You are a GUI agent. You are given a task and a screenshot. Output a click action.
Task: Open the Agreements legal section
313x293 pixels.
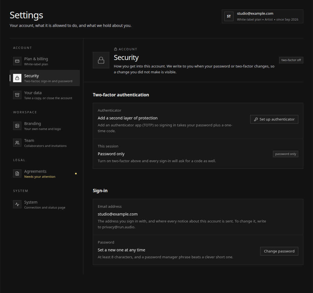tap(45, 174)
